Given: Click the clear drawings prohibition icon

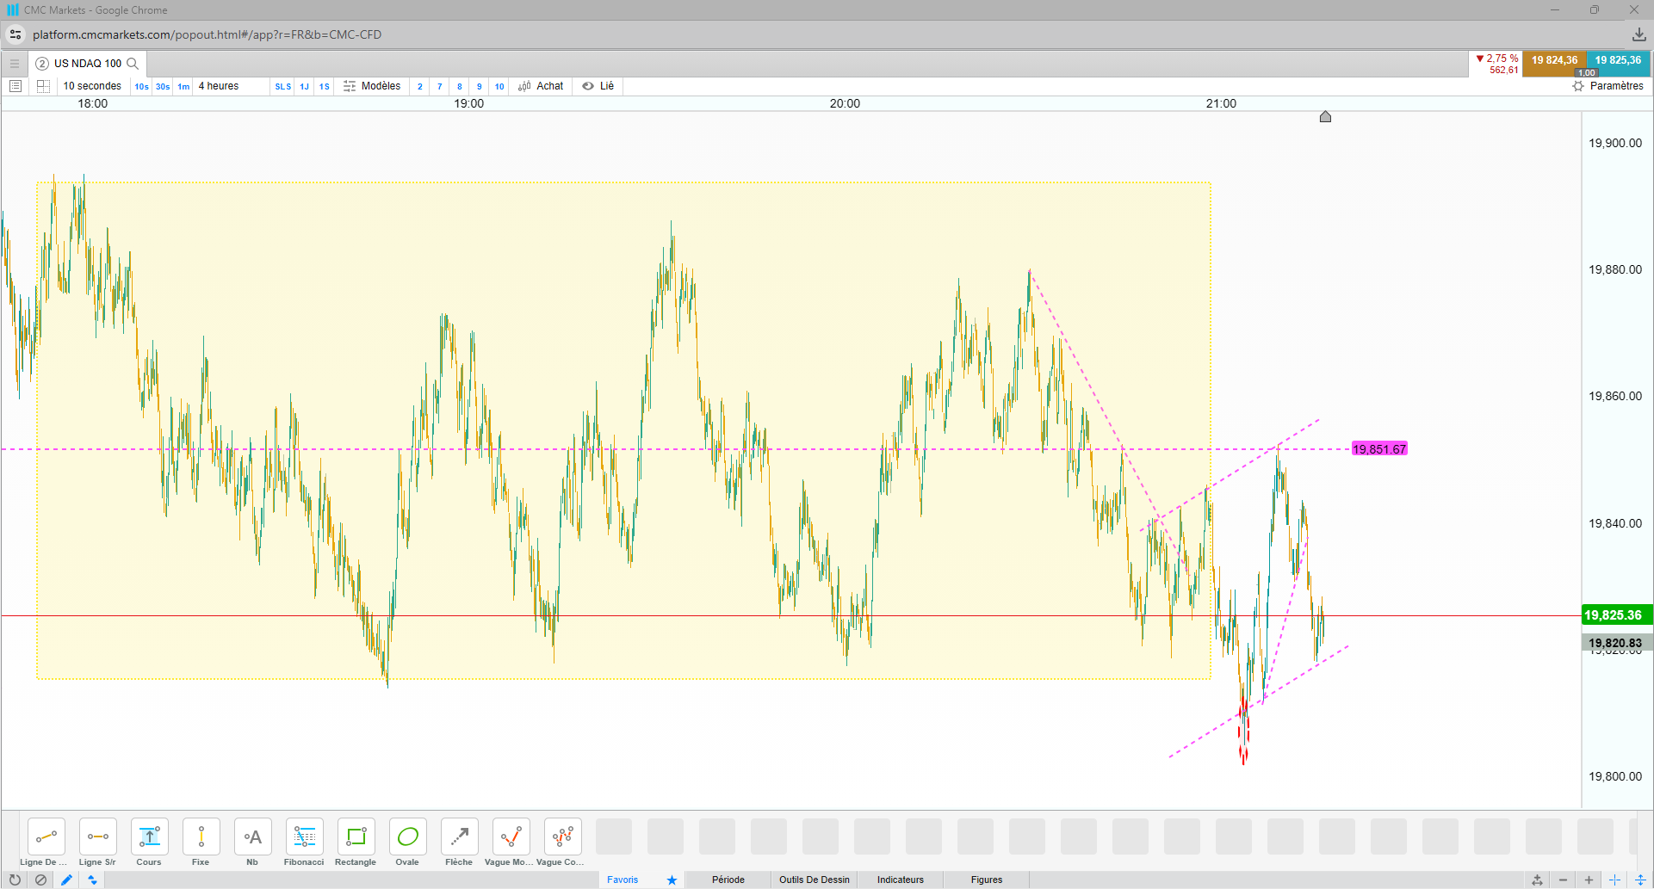Looking at the screenshot, I should (40, 880).
